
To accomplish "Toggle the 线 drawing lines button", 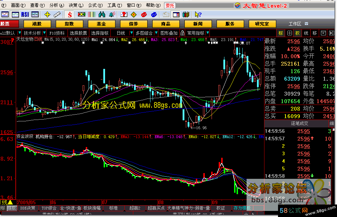I will (306, 33).
